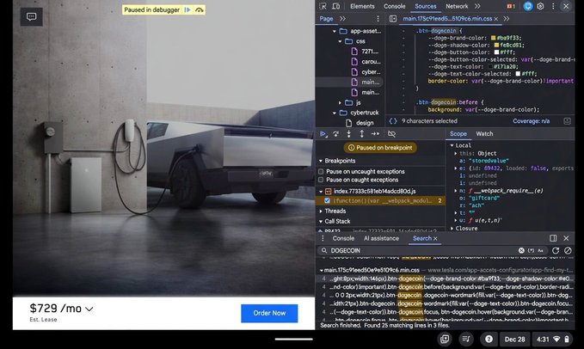
Task: Expand the Closure scope
Action: [452, 229]
